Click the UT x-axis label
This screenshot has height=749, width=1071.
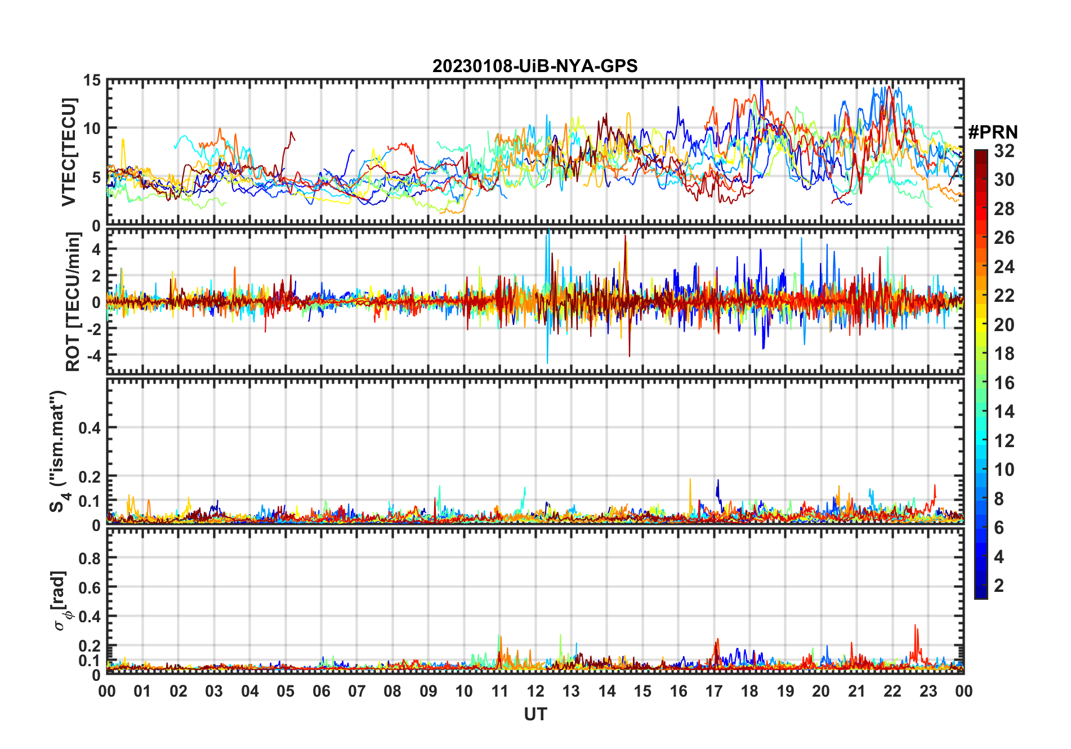[535, 715]
